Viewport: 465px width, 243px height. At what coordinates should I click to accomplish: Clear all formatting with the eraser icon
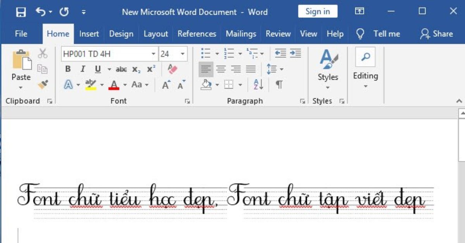tap(172, 69)
